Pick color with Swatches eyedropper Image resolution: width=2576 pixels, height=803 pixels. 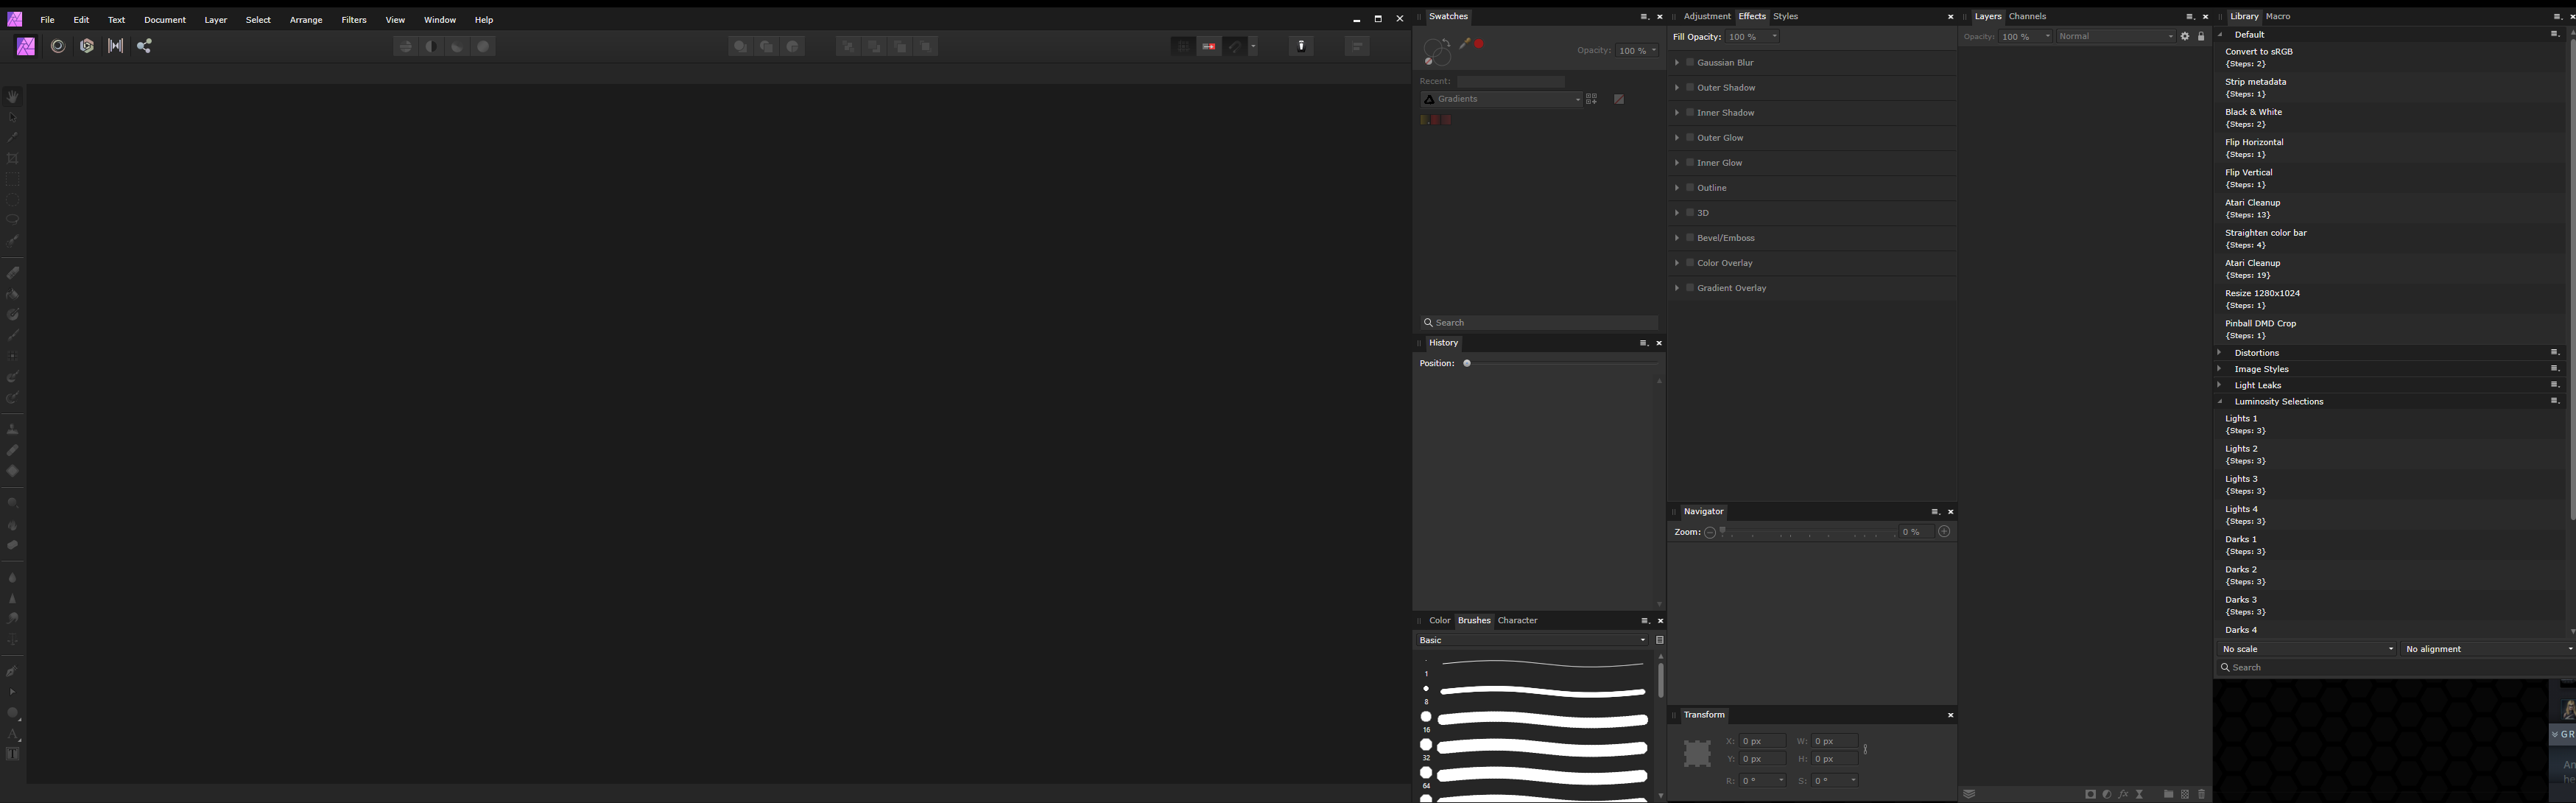point(1465,44)
